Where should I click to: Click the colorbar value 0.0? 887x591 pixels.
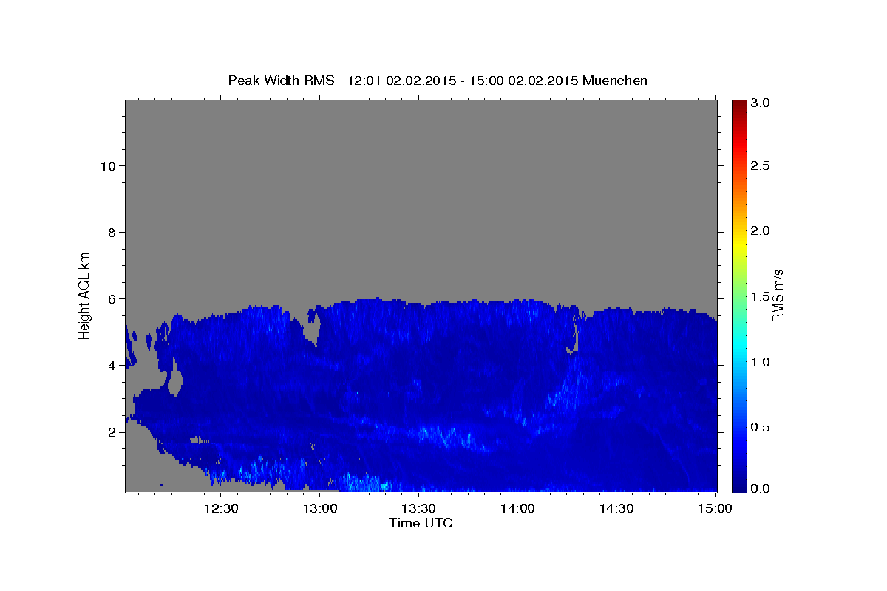tap(761, 488)
